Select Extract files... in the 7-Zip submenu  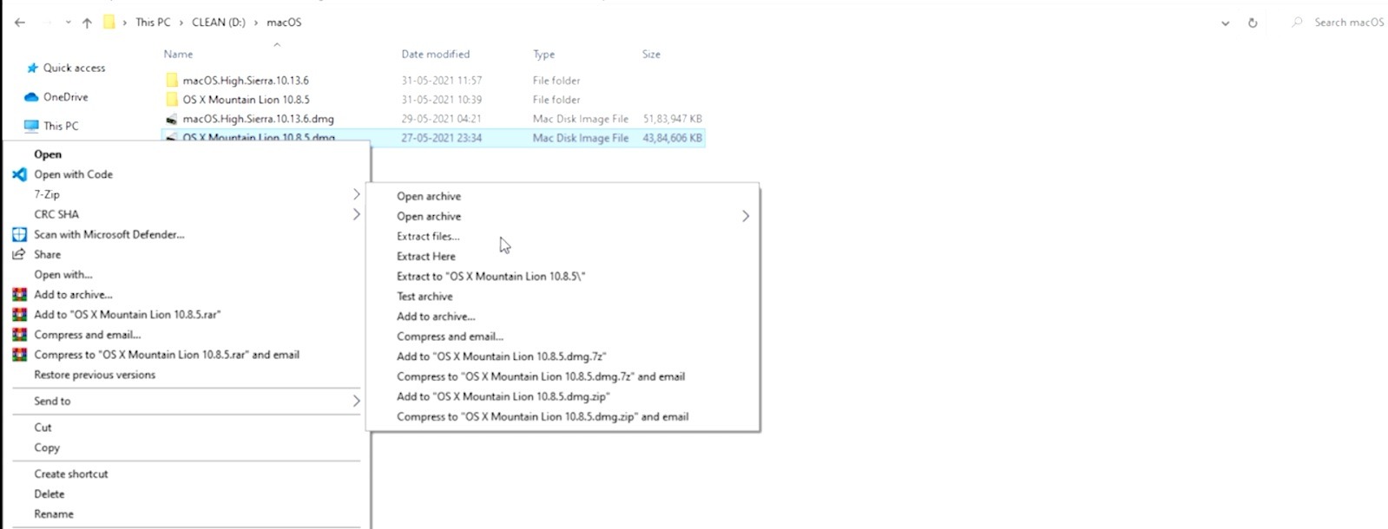click(x=428, y=236)
